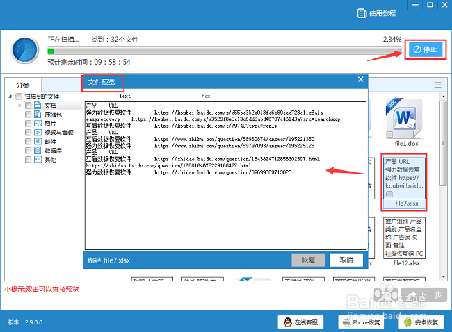Minimize the application window
This screenshot has height=332, width=452.
pos(415,5)
